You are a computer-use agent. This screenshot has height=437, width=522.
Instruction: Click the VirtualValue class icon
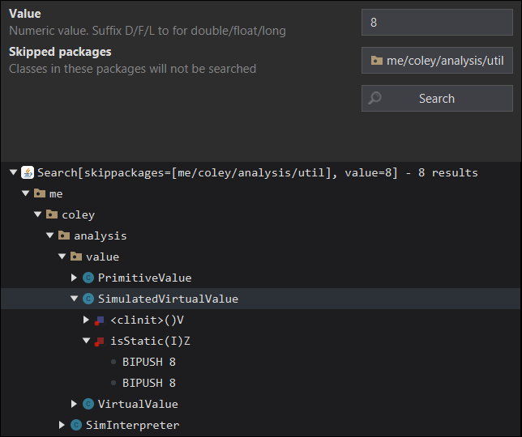(x=88, y=404)
